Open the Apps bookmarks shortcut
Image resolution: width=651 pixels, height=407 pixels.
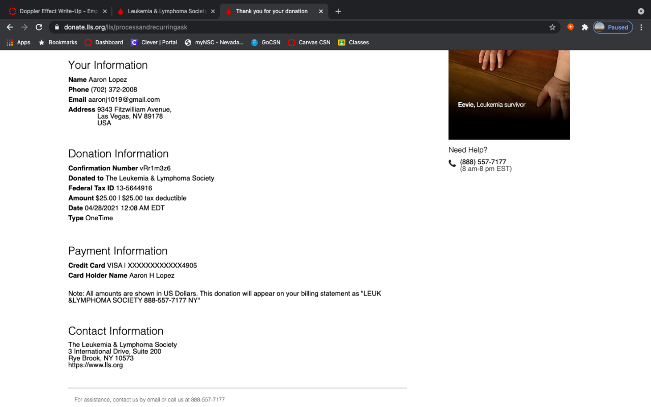tap(18, 43)
